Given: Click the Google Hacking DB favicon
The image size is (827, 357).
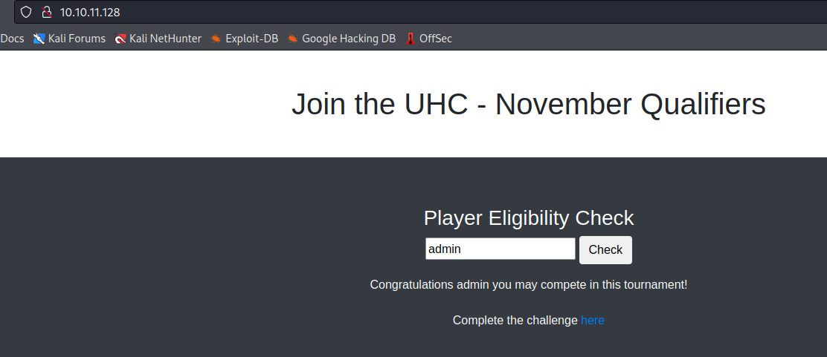Looking at the screenshot, I should pos(293,39).
